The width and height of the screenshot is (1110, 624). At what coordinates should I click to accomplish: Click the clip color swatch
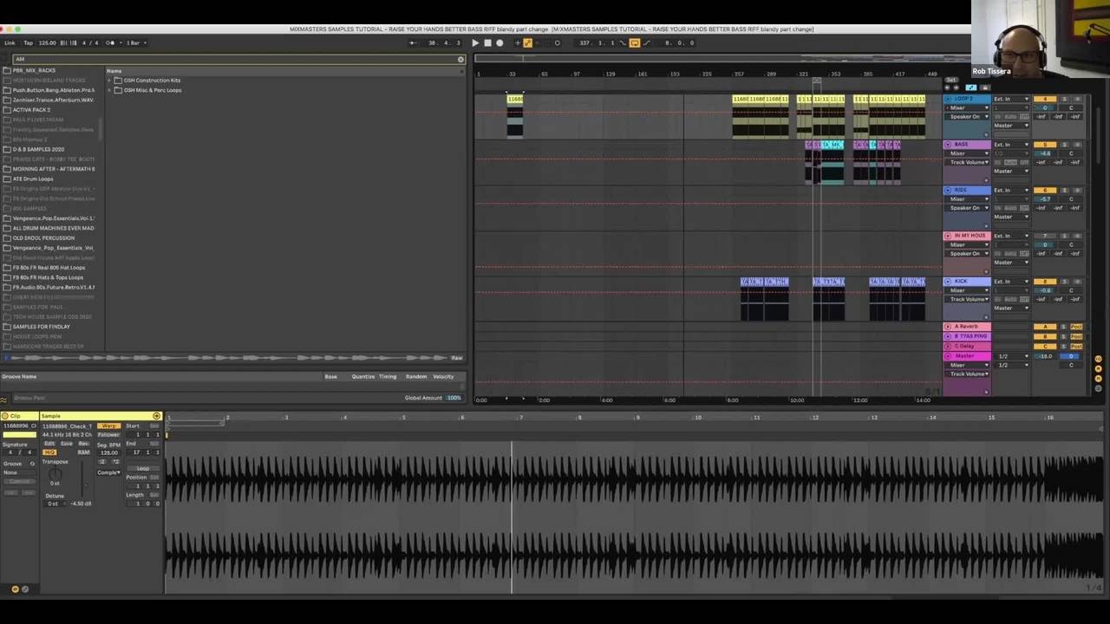[18, 434]
